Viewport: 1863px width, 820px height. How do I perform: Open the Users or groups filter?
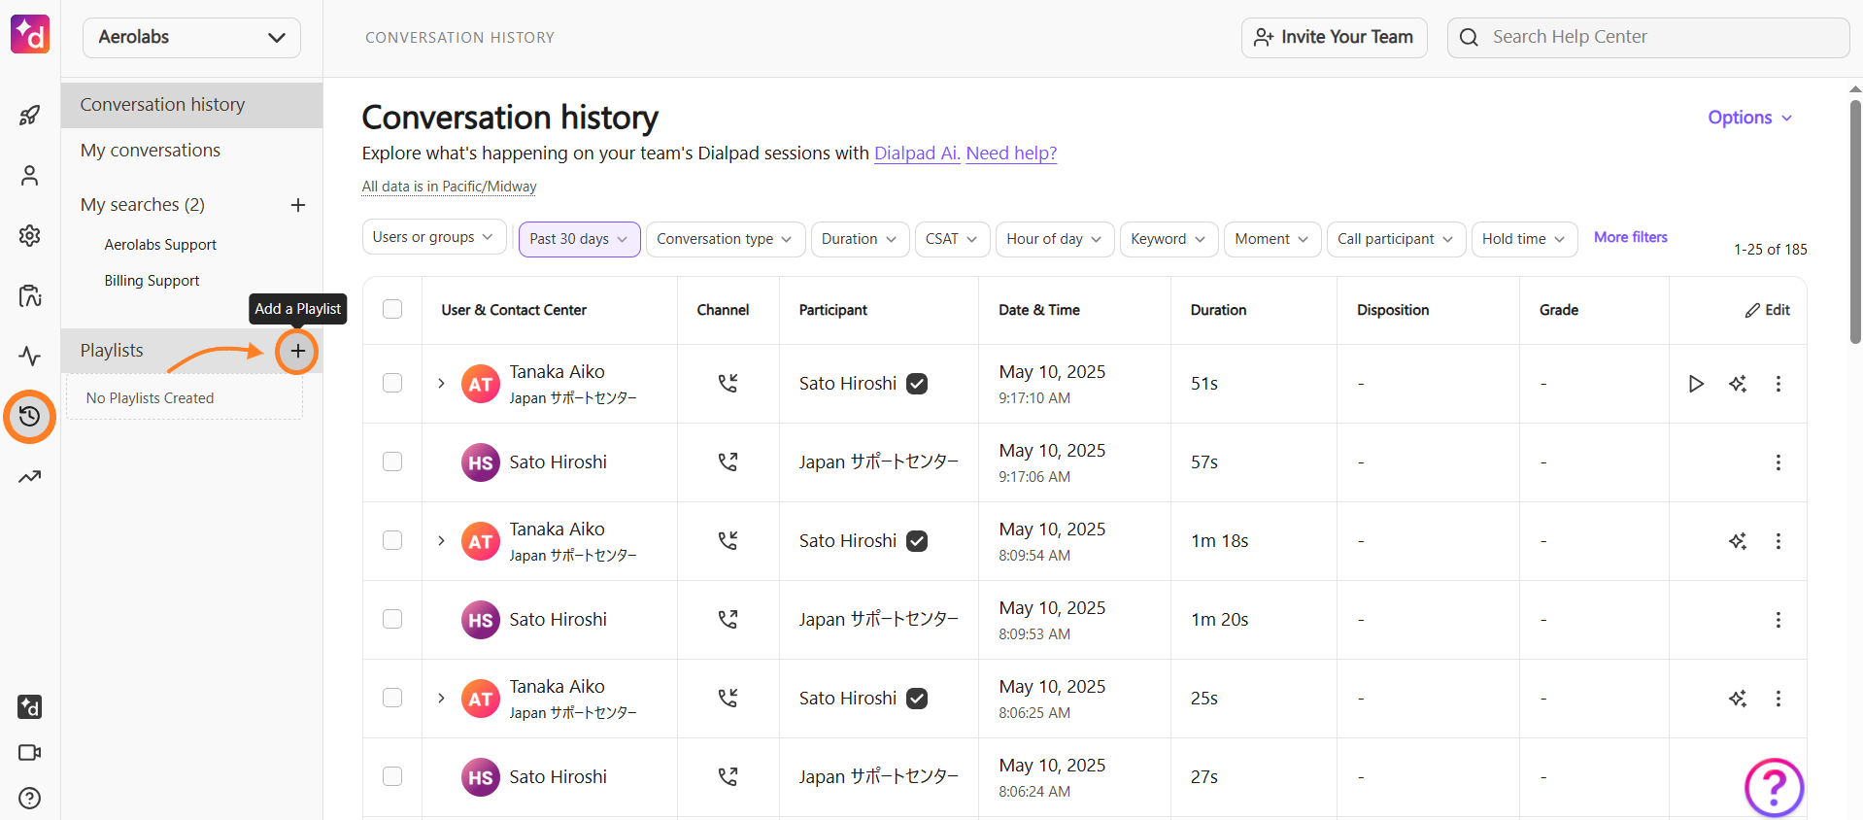[x=434, y=237]
